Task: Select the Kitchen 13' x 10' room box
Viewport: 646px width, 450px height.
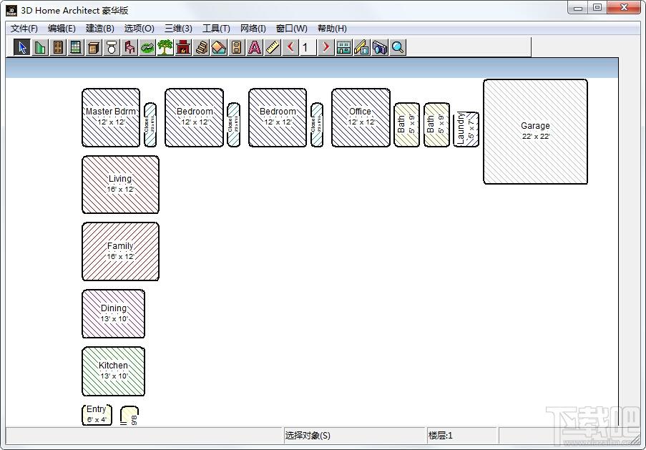Action: click(113, 371)
